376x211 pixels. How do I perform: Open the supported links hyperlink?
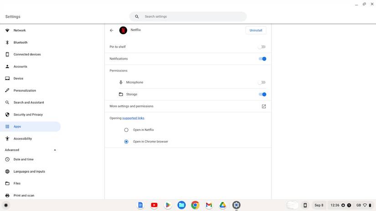[x=133, y=118]
